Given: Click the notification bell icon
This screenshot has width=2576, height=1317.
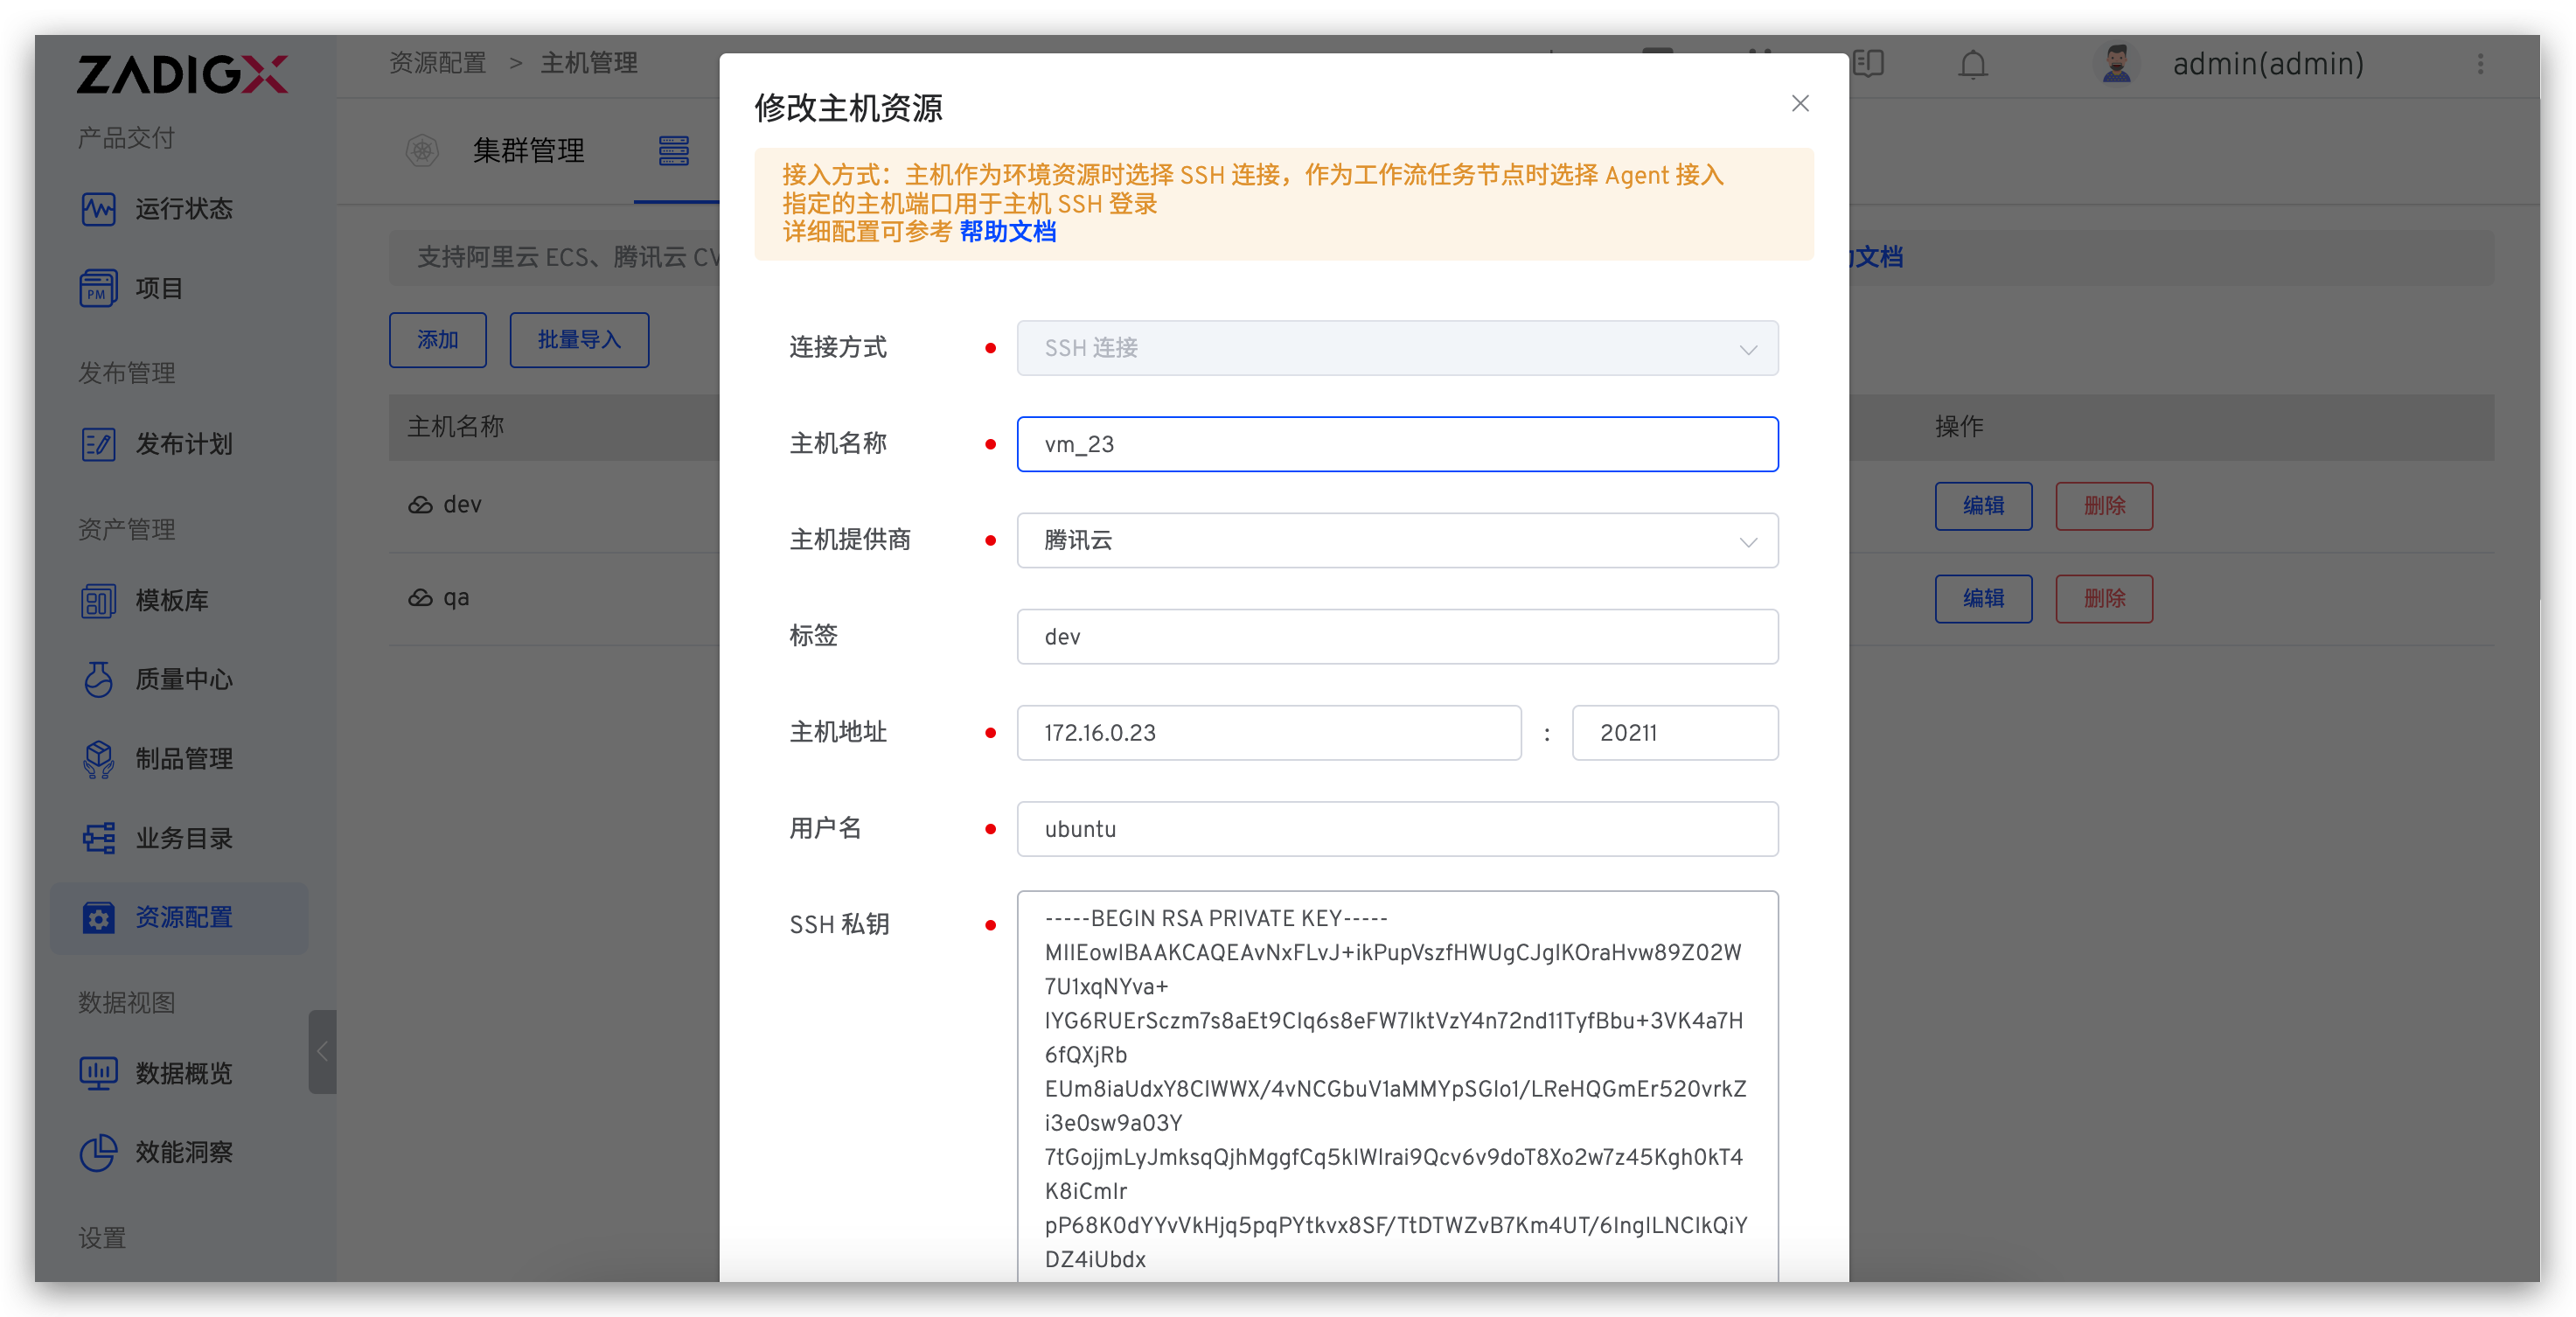Looking at the screenshot, I should (1972, 65).
